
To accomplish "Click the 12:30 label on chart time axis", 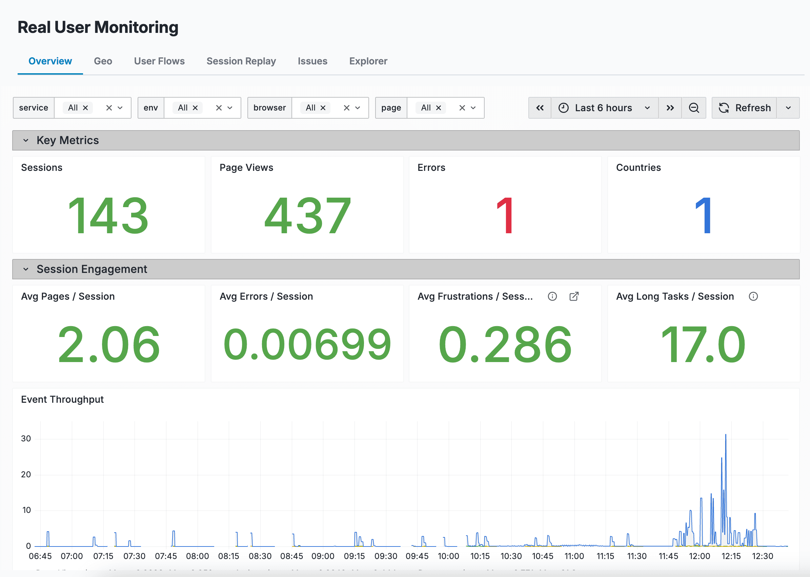I will pos(763,556).
